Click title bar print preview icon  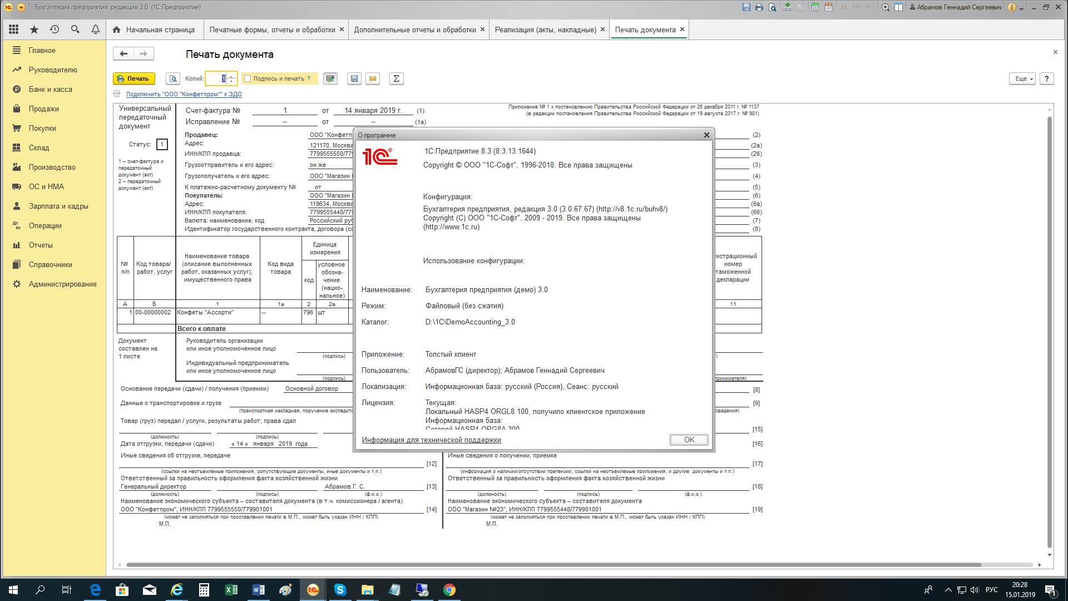pyautogui.click(x=773, y=7)
